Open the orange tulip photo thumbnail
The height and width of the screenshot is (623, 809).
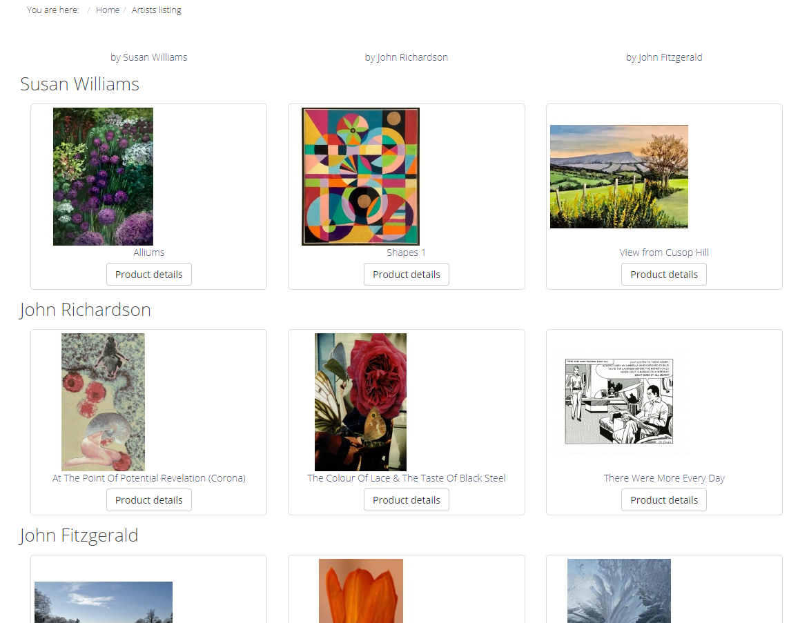[x=360, y=591]
